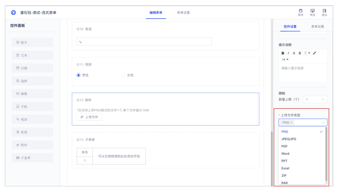338x191 pixels.
Task: Click the 上传文件 upload button
Action: (89, 117)
